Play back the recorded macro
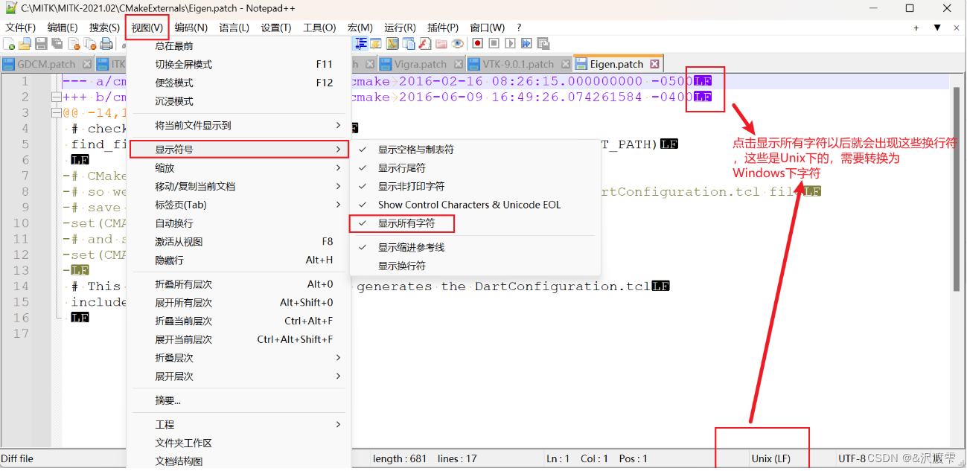 coord(510,43)
